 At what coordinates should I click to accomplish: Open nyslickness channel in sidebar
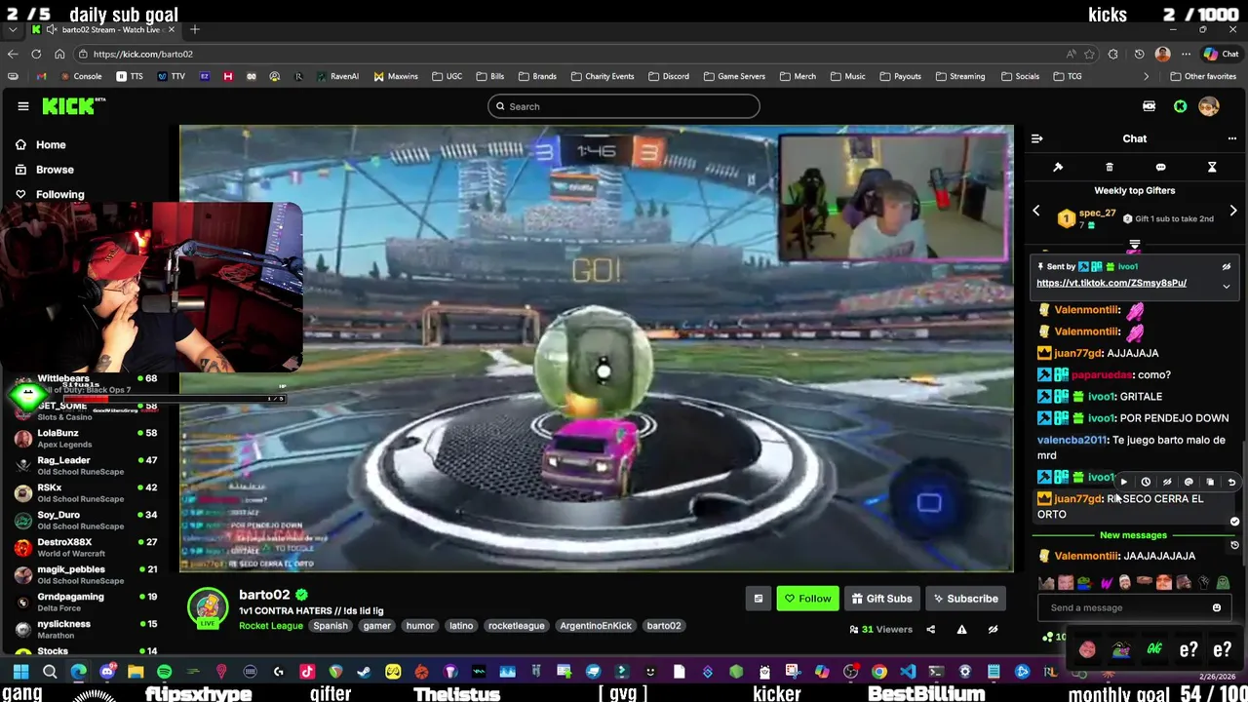pyautogui.click(x=86, y=629)
